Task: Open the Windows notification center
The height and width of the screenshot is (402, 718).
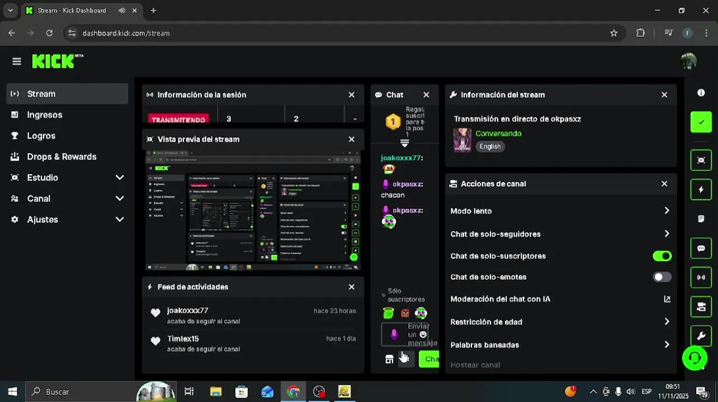Action: coord(702,392)
